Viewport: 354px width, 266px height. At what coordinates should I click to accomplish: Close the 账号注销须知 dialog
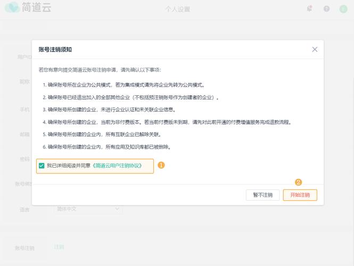(x=315, y=49)
